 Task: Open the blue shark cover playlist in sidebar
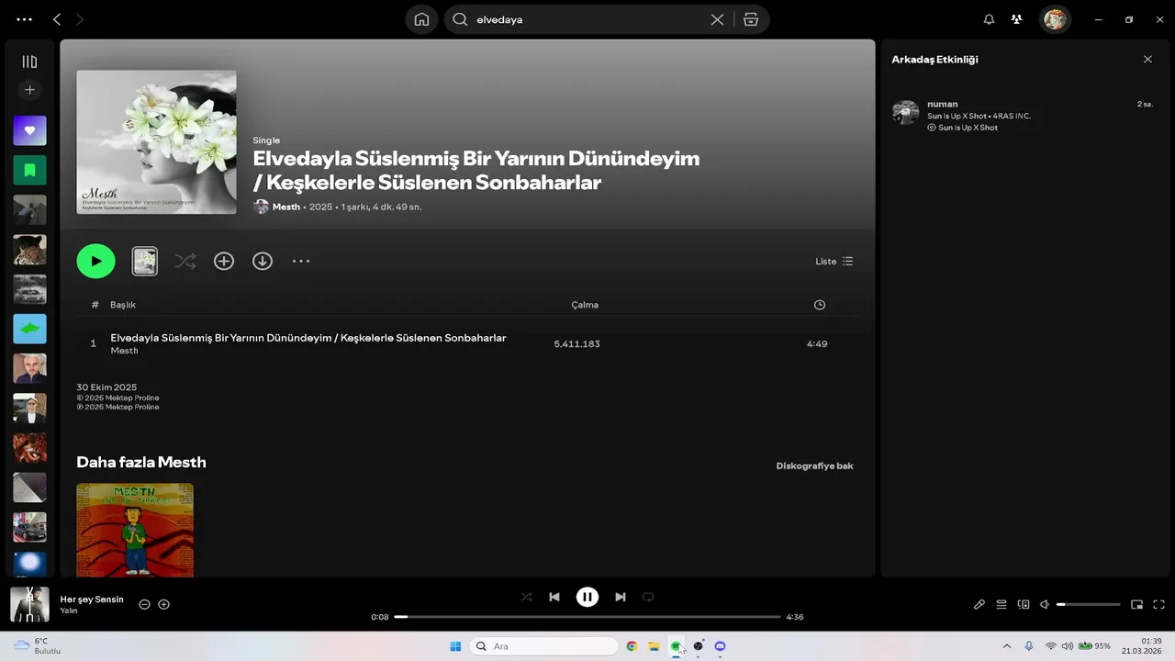pyautogui.click(x=29, y=329)
